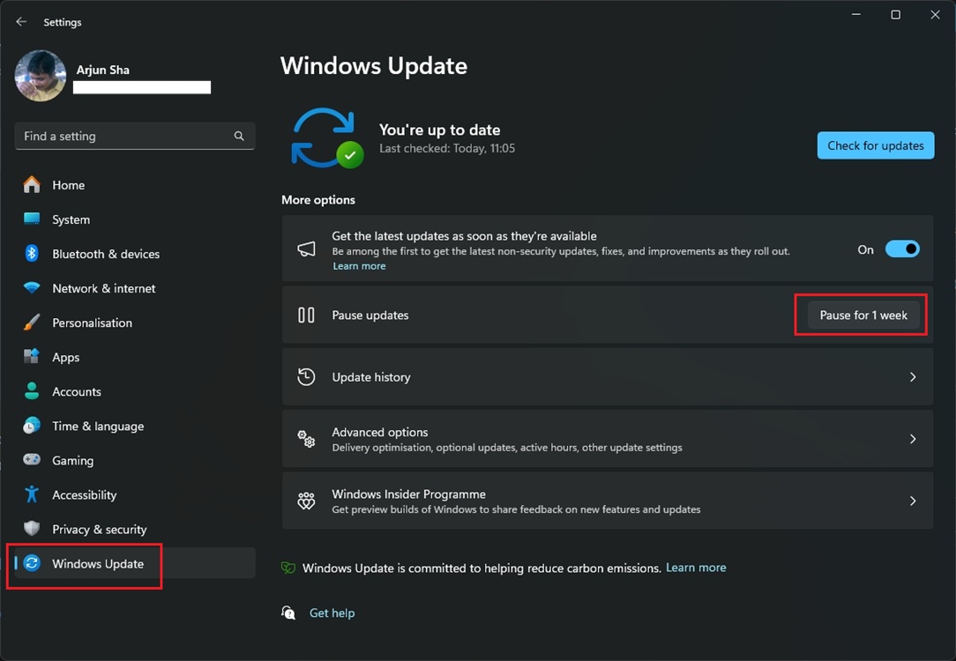Expand Advanced options

pyautogui.click(x=608, y=438)
